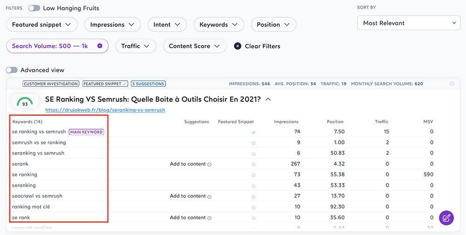Open the Most Relevant sort dropdown
Viewport: 466px width, 235px height.
(x=409, y=23)
